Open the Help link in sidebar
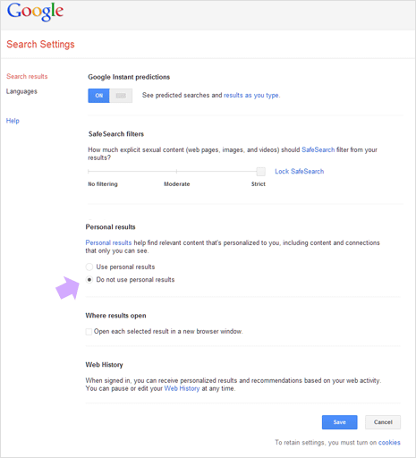 tap(13, 121)
